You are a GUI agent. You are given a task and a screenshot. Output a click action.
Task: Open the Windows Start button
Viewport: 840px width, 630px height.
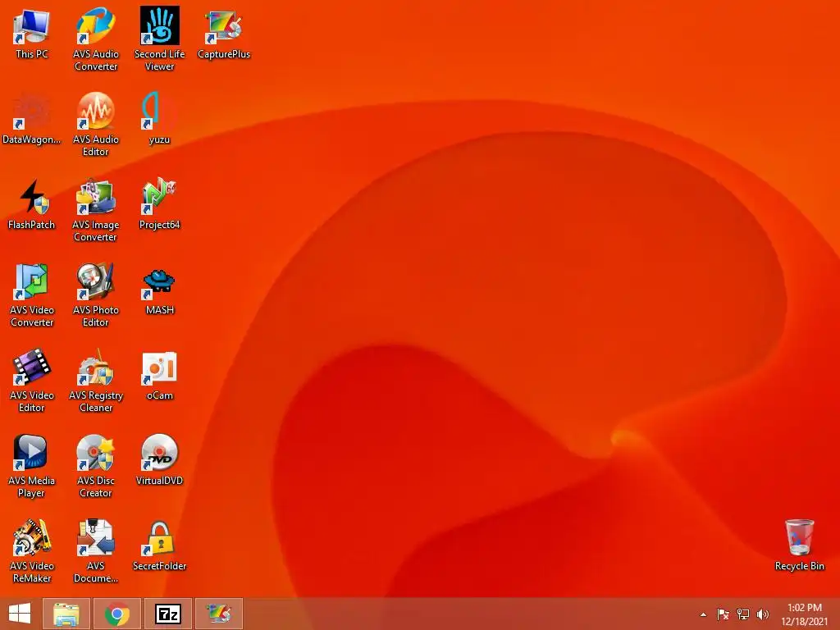[x=20, y=614]
